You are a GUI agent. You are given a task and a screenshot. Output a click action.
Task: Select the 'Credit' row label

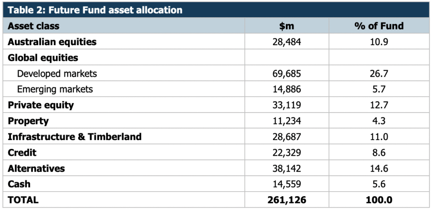pos(22,152)
